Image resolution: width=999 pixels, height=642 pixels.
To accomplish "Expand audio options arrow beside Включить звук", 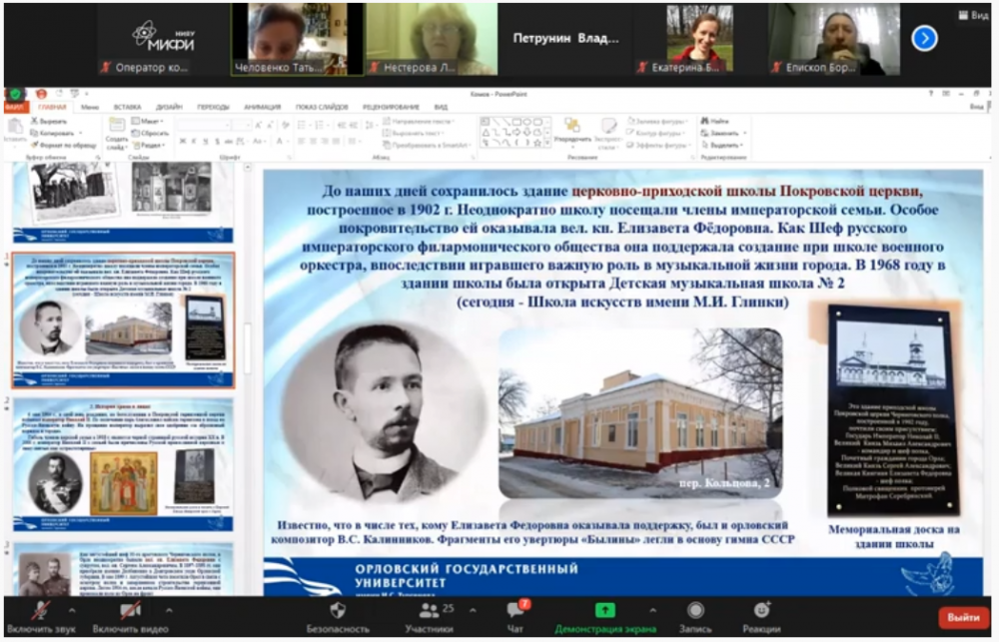I will [x=71, y=608].
